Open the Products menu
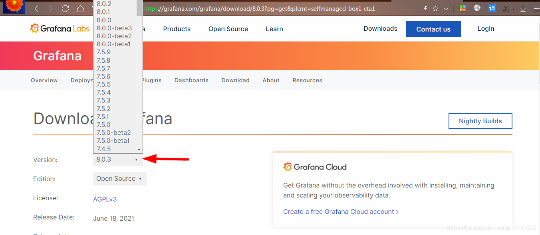This screenshot has width=540, height=235. point(177,29)
